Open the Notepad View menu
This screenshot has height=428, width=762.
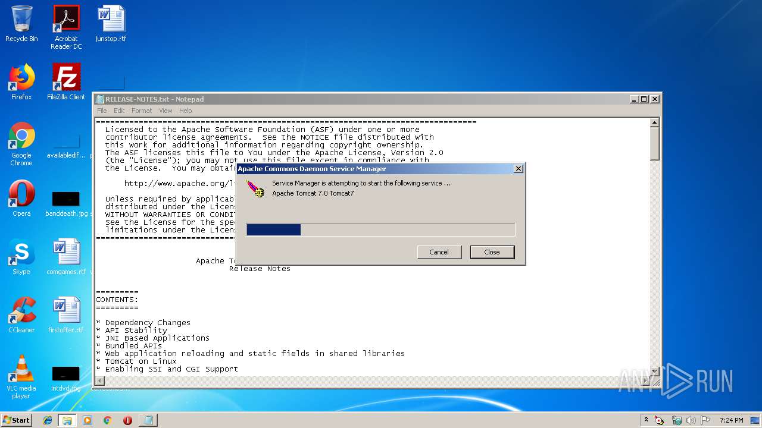[x=165, y=111]
